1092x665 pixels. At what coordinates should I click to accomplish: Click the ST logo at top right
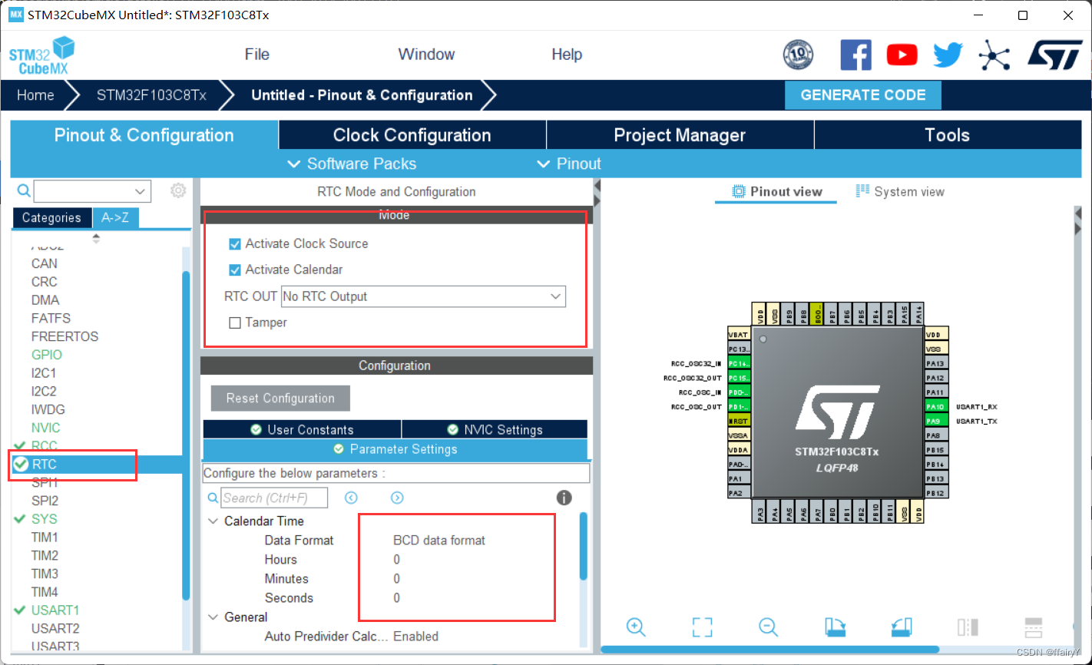tap(1055, 55)
